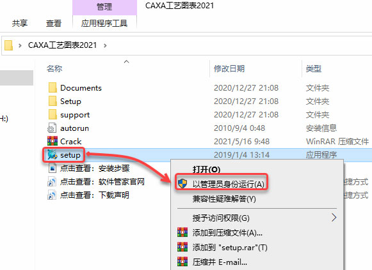Open the 共享 ribbon tab

click(20, 23)
